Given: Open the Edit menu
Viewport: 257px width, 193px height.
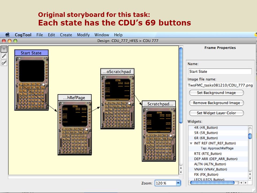Looking at the screenshot, I should coord(51,35).
